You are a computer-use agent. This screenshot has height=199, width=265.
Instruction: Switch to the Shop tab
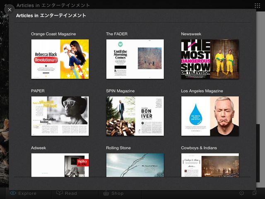113,193
